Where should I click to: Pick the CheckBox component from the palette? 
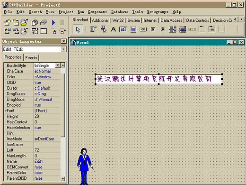click(x=153, y=29)
